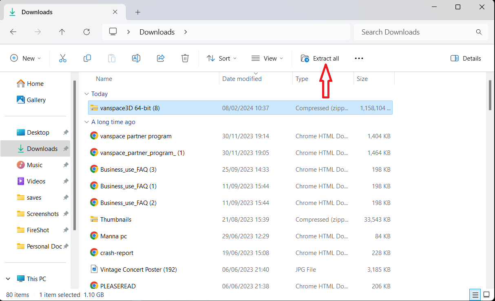Open the Sort dropdown menu
Viewport: 495px width, 301px height.
(x=221, y=58)
